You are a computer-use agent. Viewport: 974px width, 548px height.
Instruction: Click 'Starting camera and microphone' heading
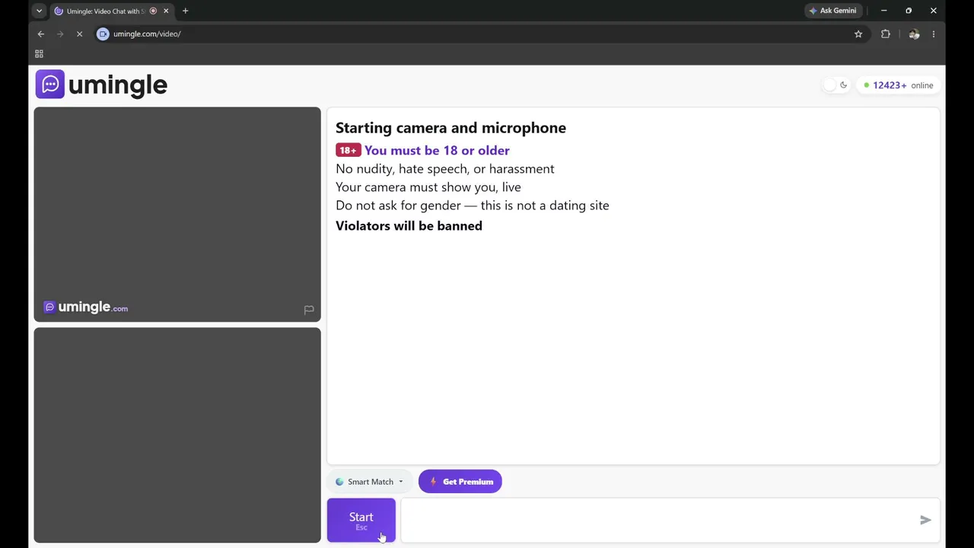(x=450, y=128)
